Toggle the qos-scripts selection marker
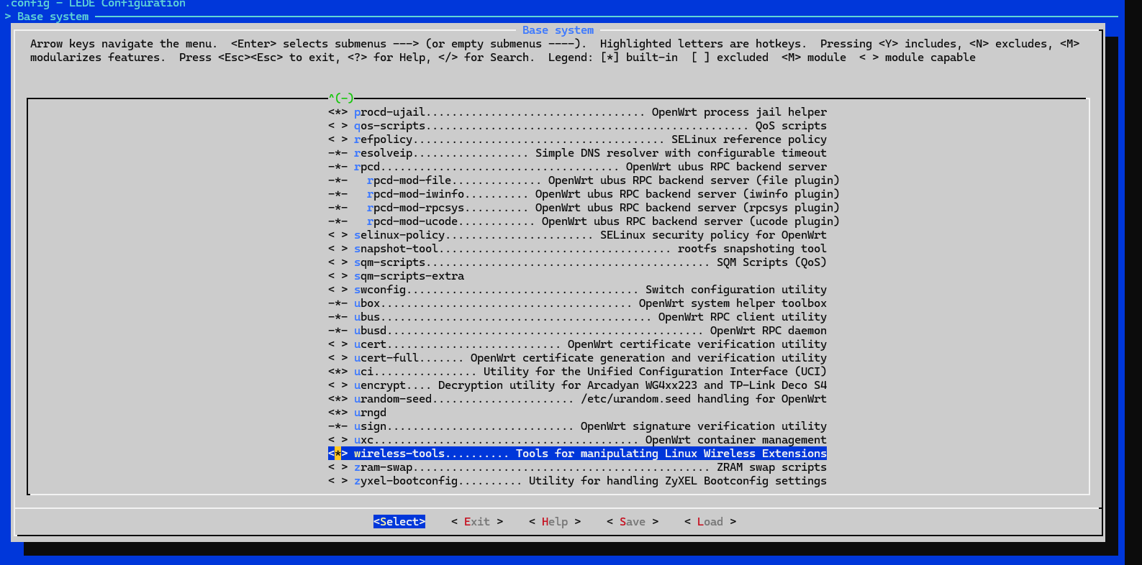Image resolution: width=1142 pixels, height=565 pixels. pos(338,126)
